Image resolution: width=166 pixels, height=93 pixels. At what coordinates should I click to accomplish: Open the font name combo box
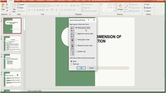(36, 5)
